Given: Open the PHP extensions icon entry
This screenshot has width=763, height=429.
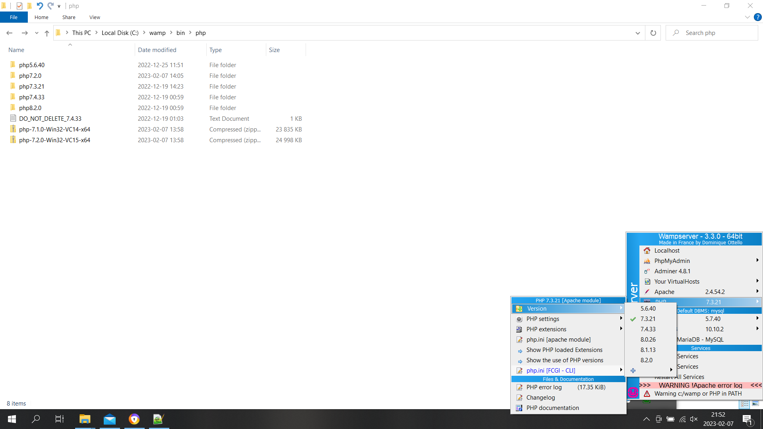Looking at the screenshot, I should coord(519,329).
